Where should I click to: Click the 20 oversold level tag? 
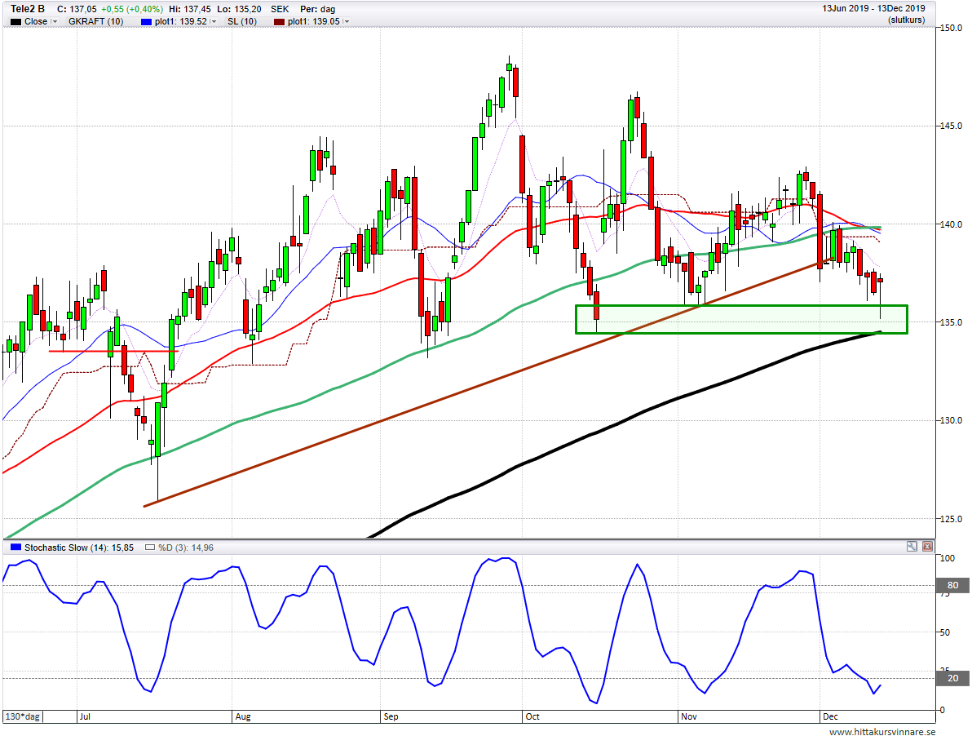click(952, 678)
